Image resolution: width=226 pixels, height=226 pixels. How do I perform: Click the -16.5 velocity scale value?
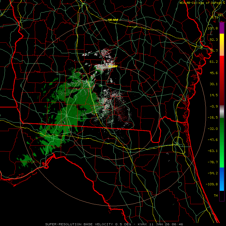pos(213,118)
